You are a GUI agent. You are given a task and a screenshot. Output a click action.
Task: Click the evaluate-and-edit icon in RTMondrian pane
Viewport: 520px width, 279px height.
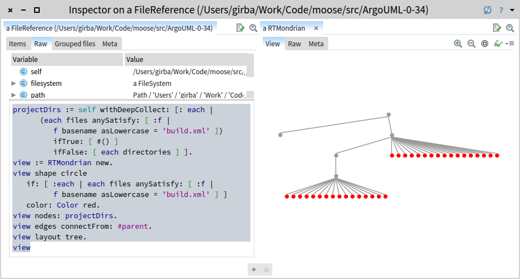point(497,28)
